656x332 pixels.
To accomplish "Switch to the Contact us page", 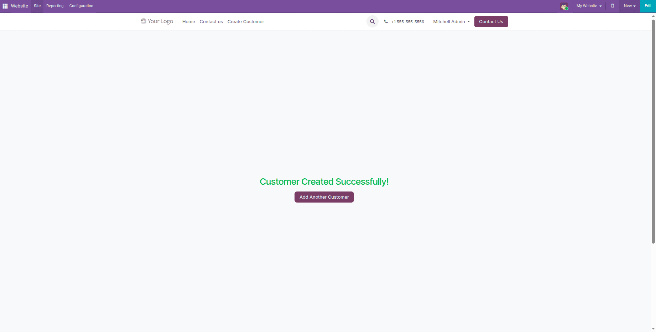I will tap(211, 21).
